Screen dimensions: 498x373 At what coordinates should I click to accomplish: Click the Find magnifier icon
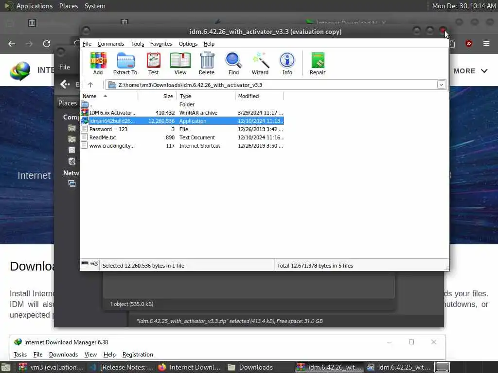pyautogui.click(x=233, y=64)
